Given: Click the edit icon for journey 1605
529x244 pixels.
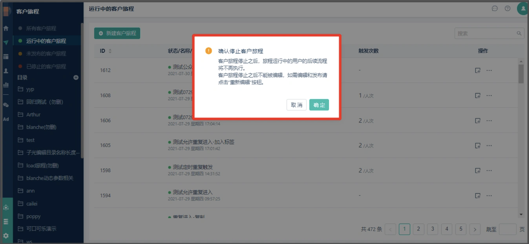Looking at the screenshot, I should click(478, 146).
